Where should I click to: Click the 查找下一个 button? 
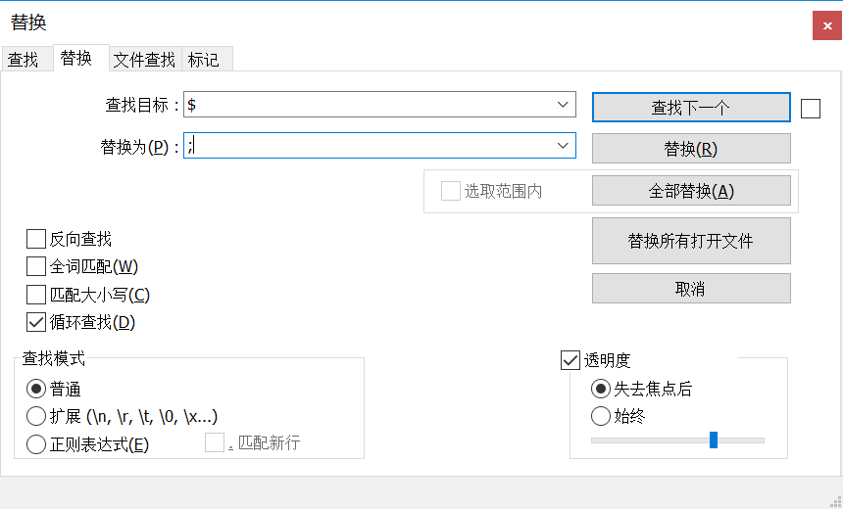click(691, 108)
